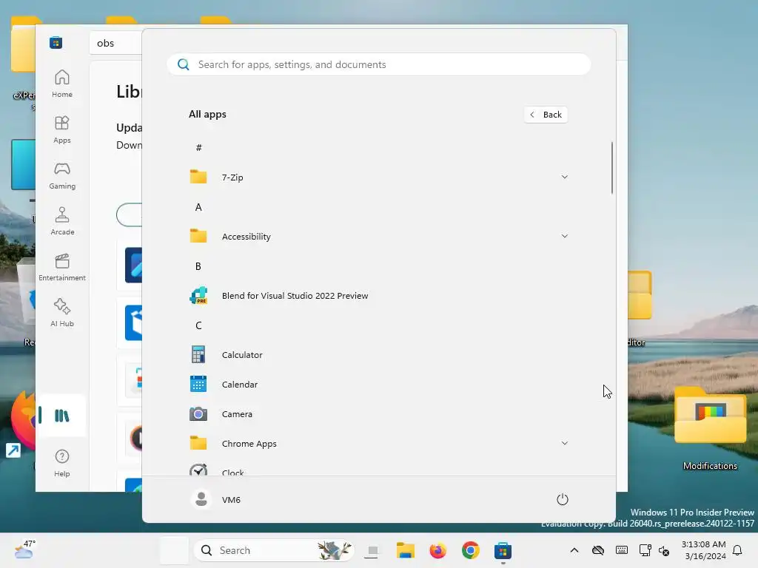Open touch keyboard tray icon
The image size is (758, 568).
pyautogui.click(x=622, y=550)
